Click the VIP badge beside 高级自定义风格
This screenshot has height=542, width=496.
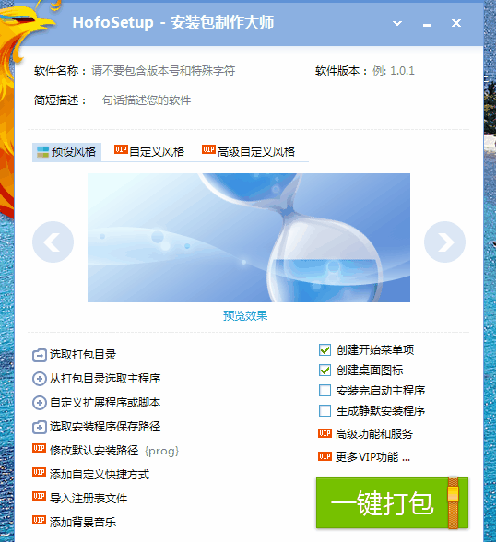click(x=208, y=149)
